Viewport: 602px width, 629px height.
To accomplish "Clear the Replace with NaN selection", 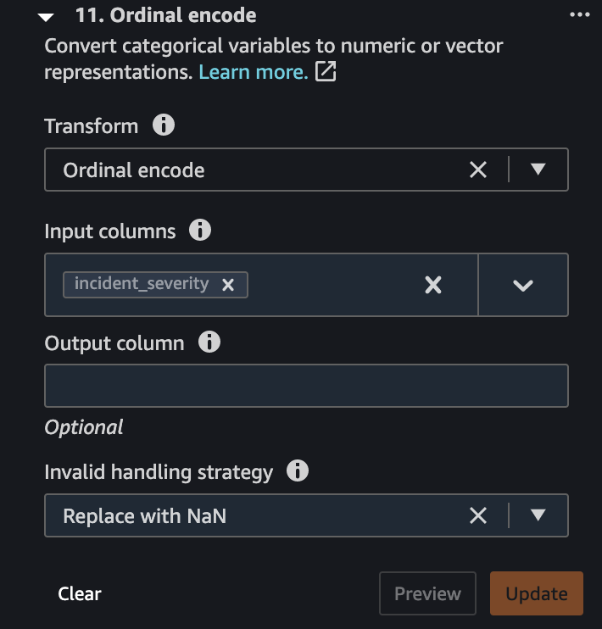I will [x=478, y=515].
